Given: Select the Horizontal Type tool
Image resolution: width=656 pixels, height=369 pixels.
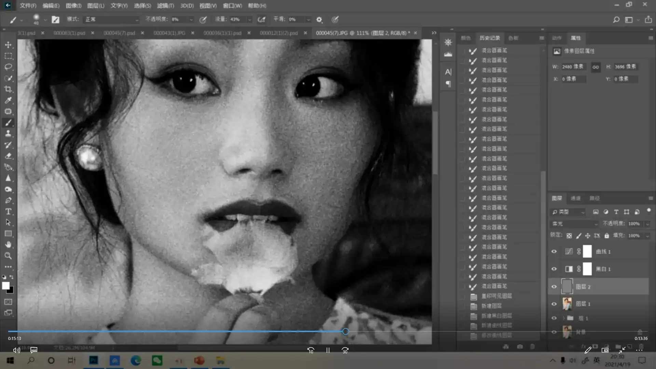Looking at the screenshot, I should point(8,211).
